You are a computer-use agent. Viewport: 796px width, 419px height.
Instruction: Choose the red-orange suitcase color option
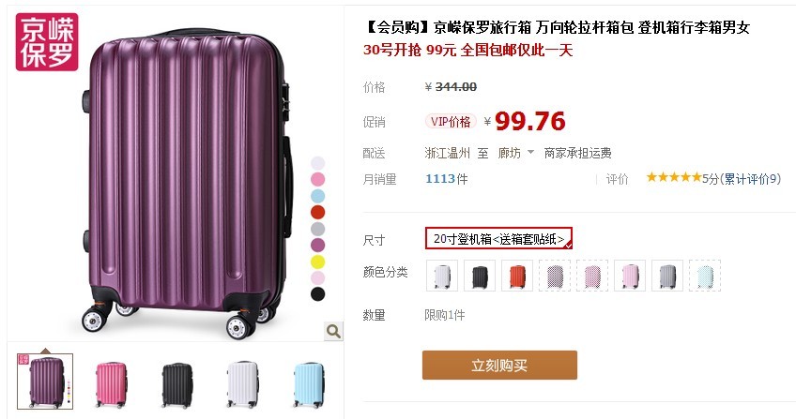[x=517, y=276]
